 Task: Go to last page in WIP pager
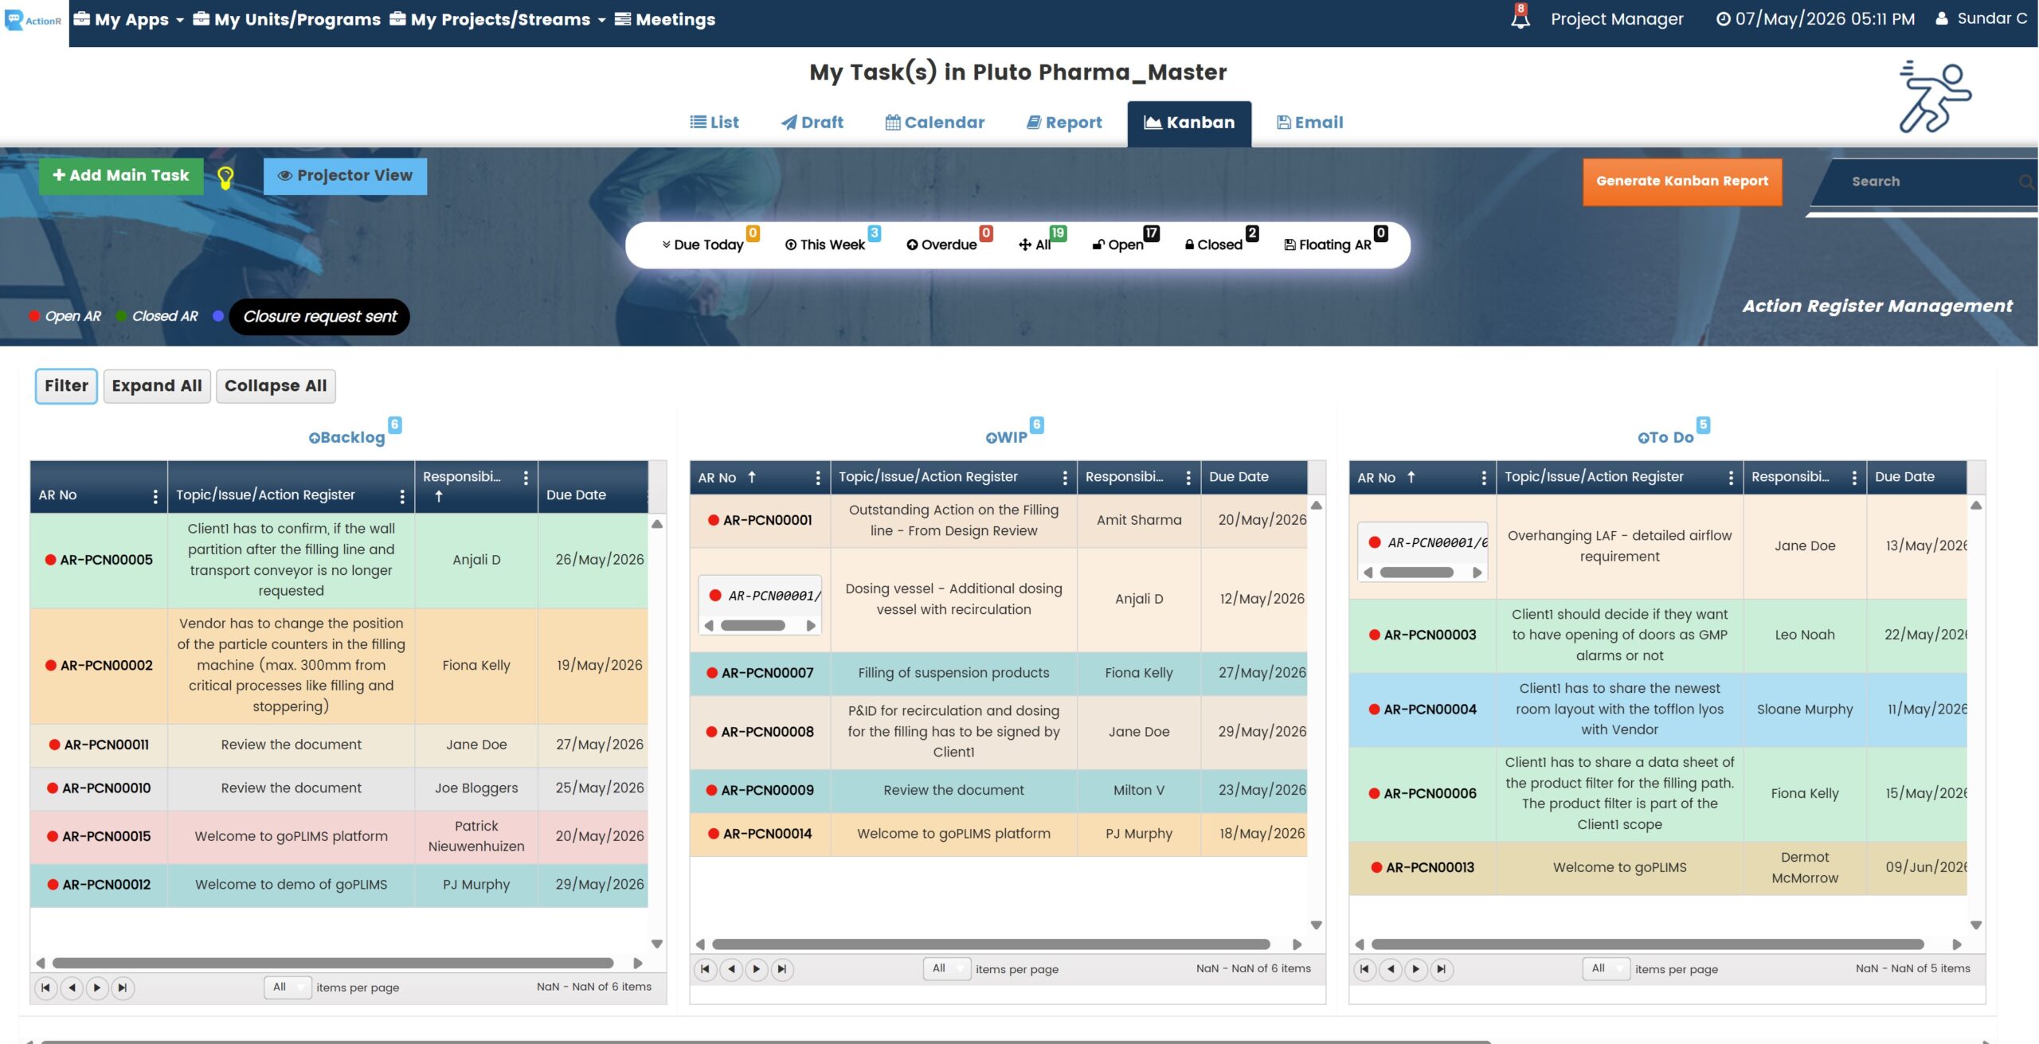point(782,970)
